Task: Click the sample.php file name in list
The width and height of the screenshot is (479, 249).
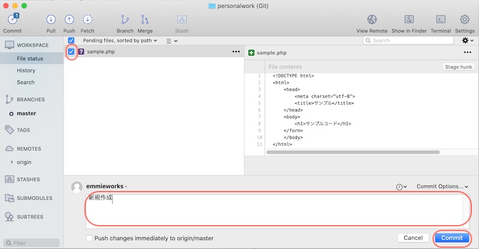Action: point(101,51)
